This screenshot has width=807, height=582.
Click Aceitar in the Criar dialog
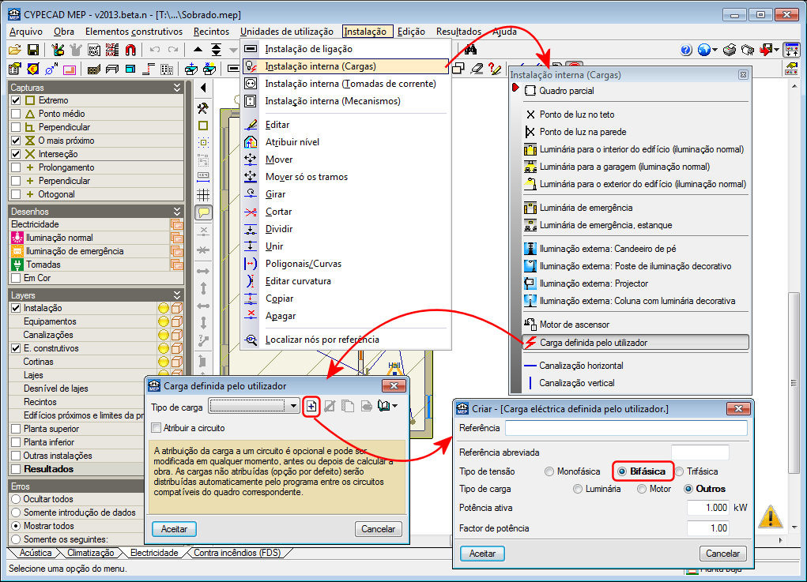482,554
